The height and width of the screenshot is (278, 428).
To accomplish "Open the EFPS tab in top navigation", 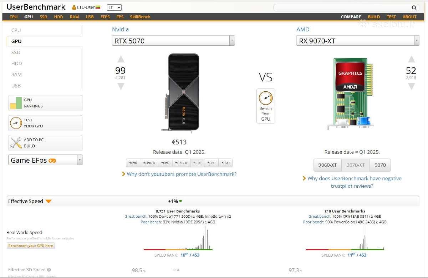I will (105, 17).
